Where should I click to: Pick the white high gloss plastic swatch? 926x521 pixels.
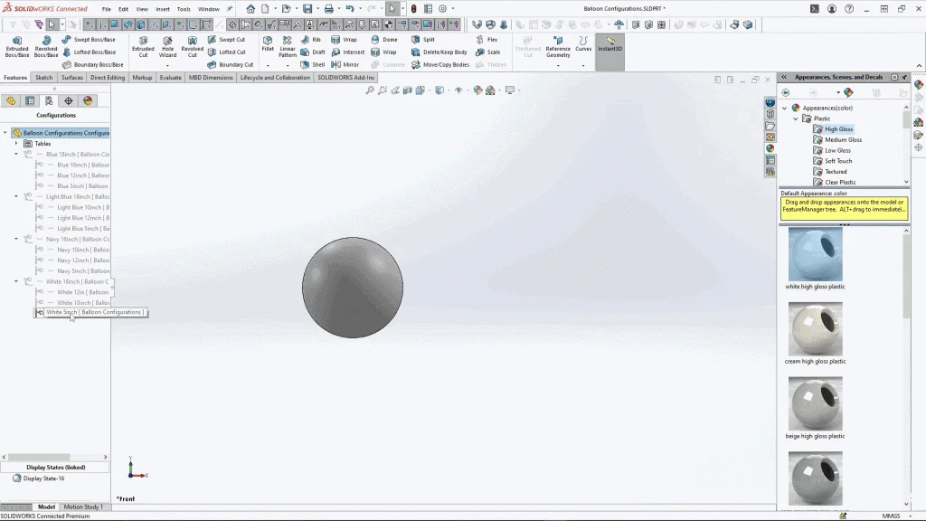click(815, 254)
